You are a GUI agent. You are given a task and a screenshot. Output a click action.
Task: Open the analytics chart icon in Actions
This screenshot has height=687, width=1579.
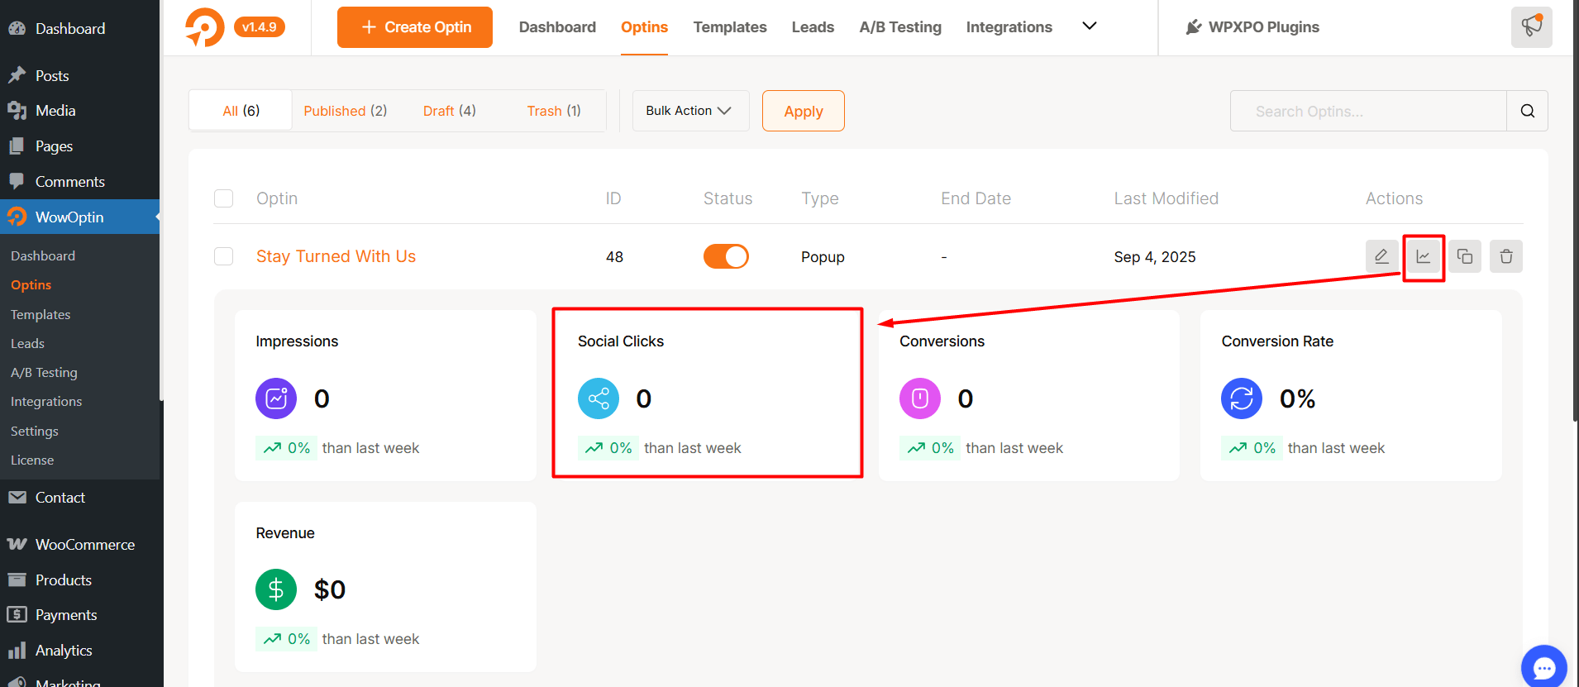tap(1424, 257)
